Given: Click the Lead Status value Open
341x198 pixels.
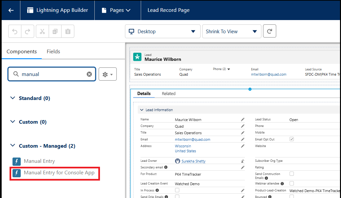Looking at the screenshot, I should click(294, 120).
